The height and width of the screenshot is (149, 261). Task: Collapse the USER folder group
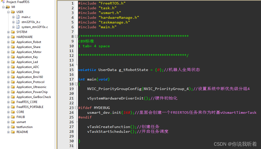(8, 12)
